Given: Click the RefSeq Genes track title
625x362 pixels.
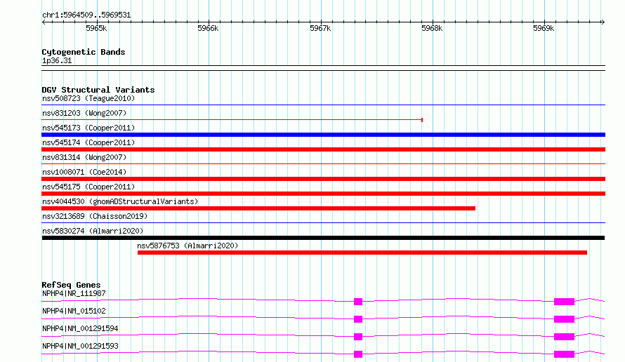Looking at the screenshot, I should coord(71,285).
